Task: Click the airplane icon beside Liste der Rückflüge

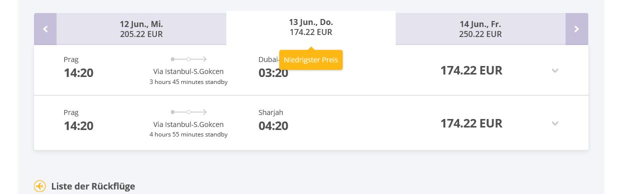Action: click(40, 186)
